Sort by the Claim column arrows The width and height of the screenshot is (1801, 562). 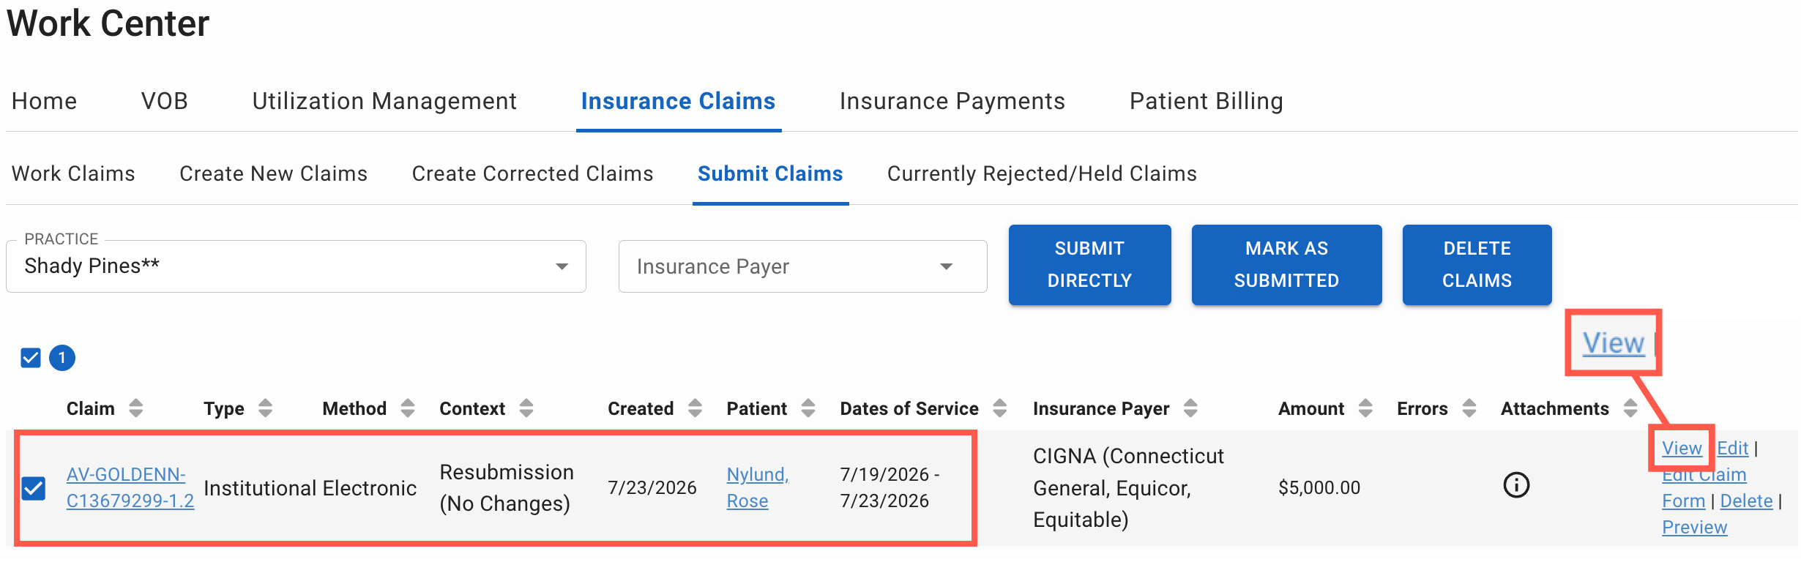click(136, 408)
